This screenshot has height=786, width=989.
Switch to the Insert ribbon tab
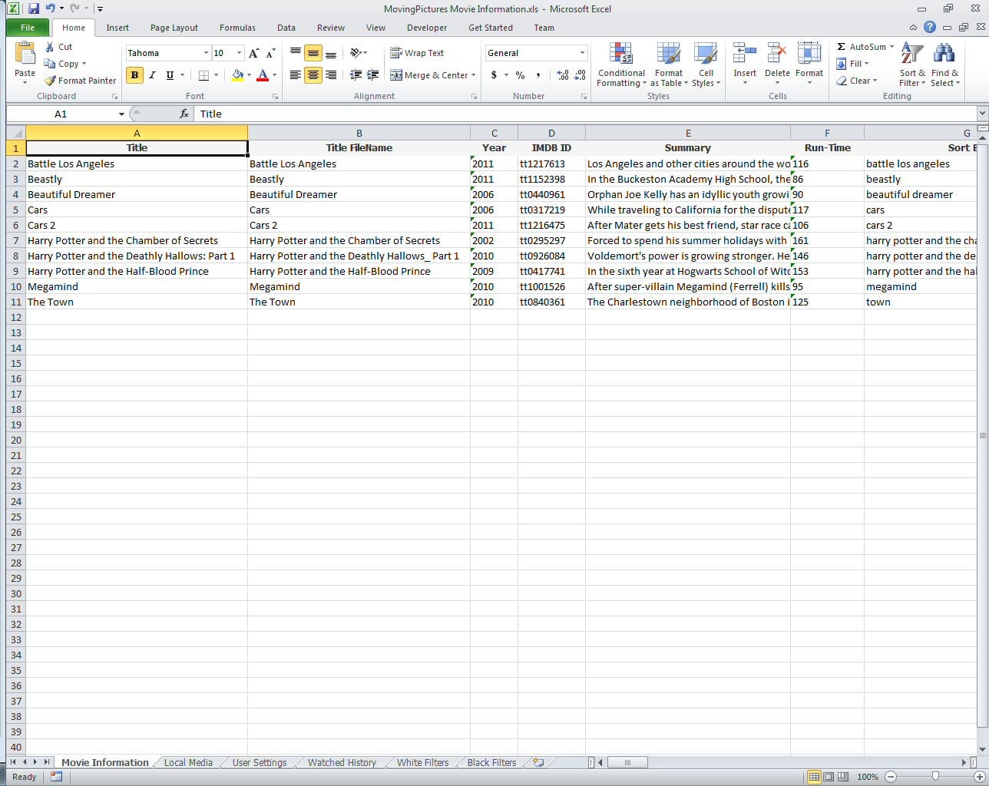pyautogui.click(x=117, y=28)
